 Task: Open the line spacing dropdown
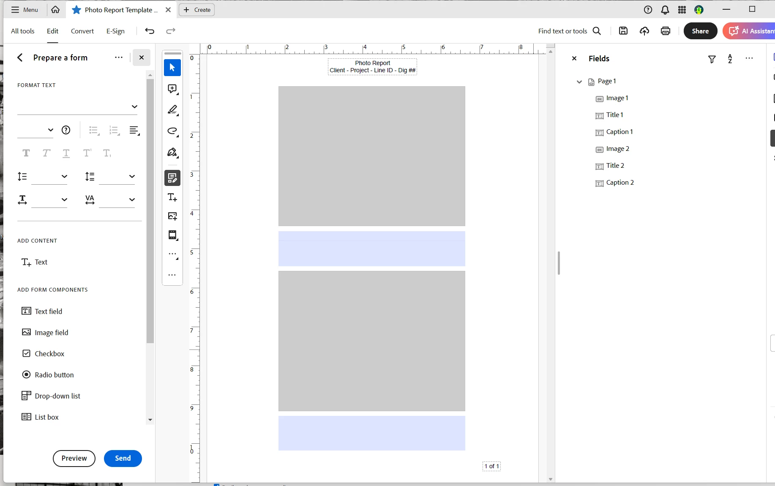49,177
